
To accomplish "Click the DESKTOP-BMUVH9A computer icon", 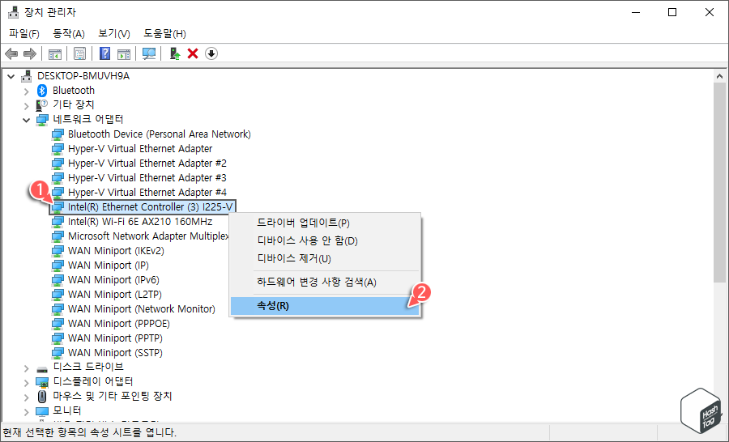I will (x=27, y=76).
